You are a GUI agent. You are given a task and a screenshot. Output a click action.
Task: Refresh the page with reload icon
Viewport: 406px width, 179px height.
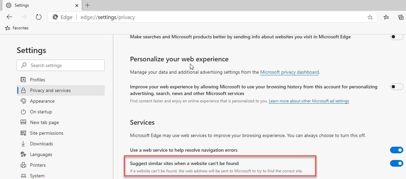click(x=38, y=17)
